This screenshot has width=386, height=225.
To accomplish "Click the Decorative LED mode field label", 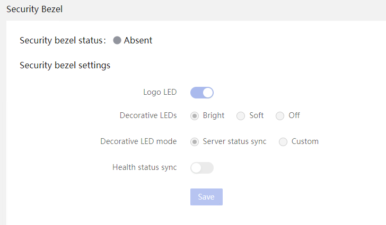I will pyautogui.click(x=138, y=141).
